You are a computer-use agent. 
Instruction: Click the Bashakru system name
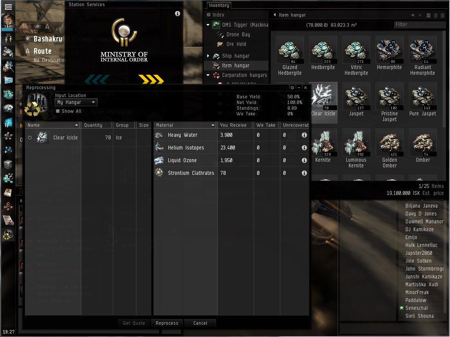(48, 39)
